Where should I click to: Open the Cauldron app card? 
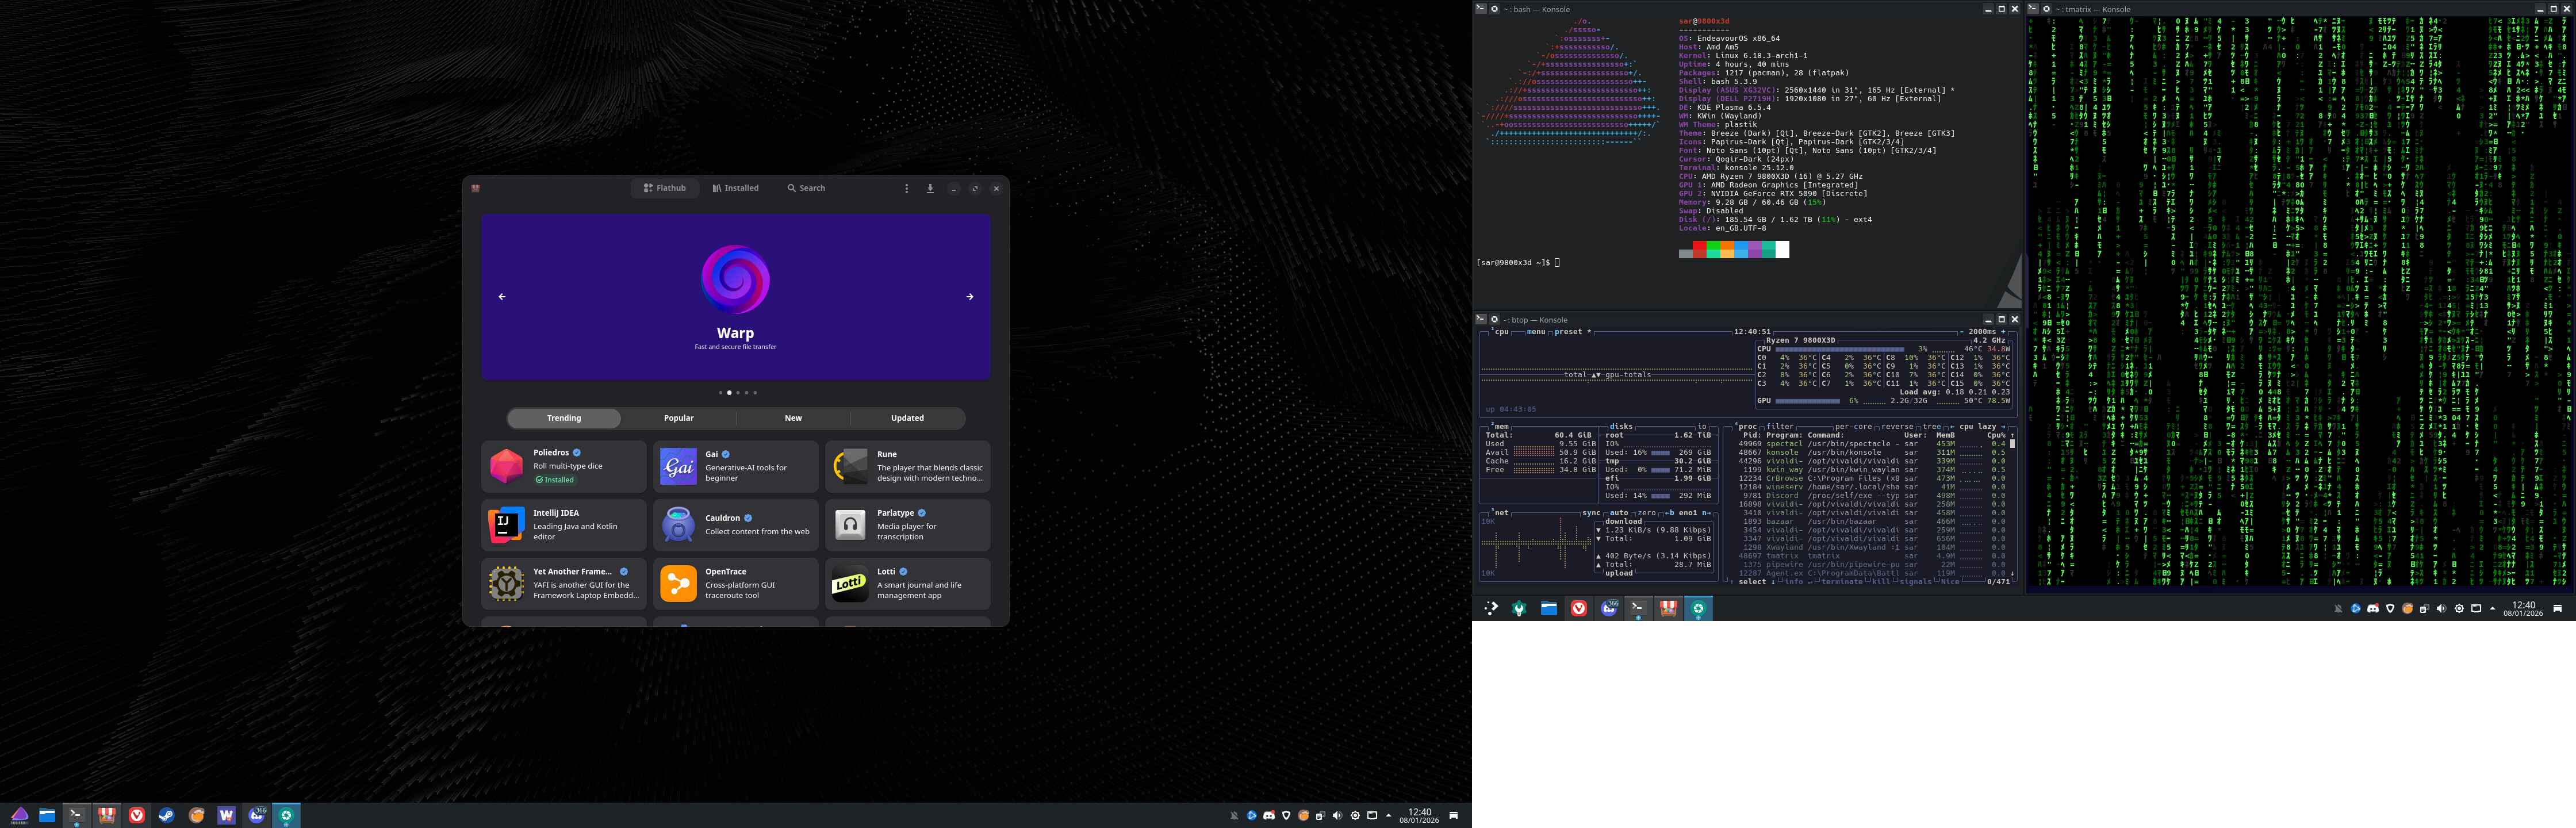click(x=736, y=525)
